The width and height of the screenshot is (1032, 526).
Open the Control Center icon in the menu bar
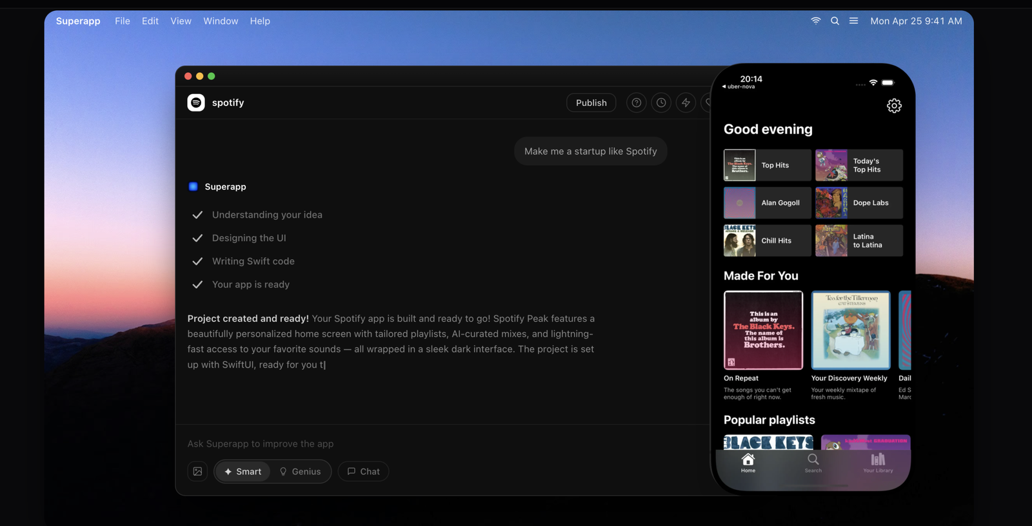click(x=853, y=21)
